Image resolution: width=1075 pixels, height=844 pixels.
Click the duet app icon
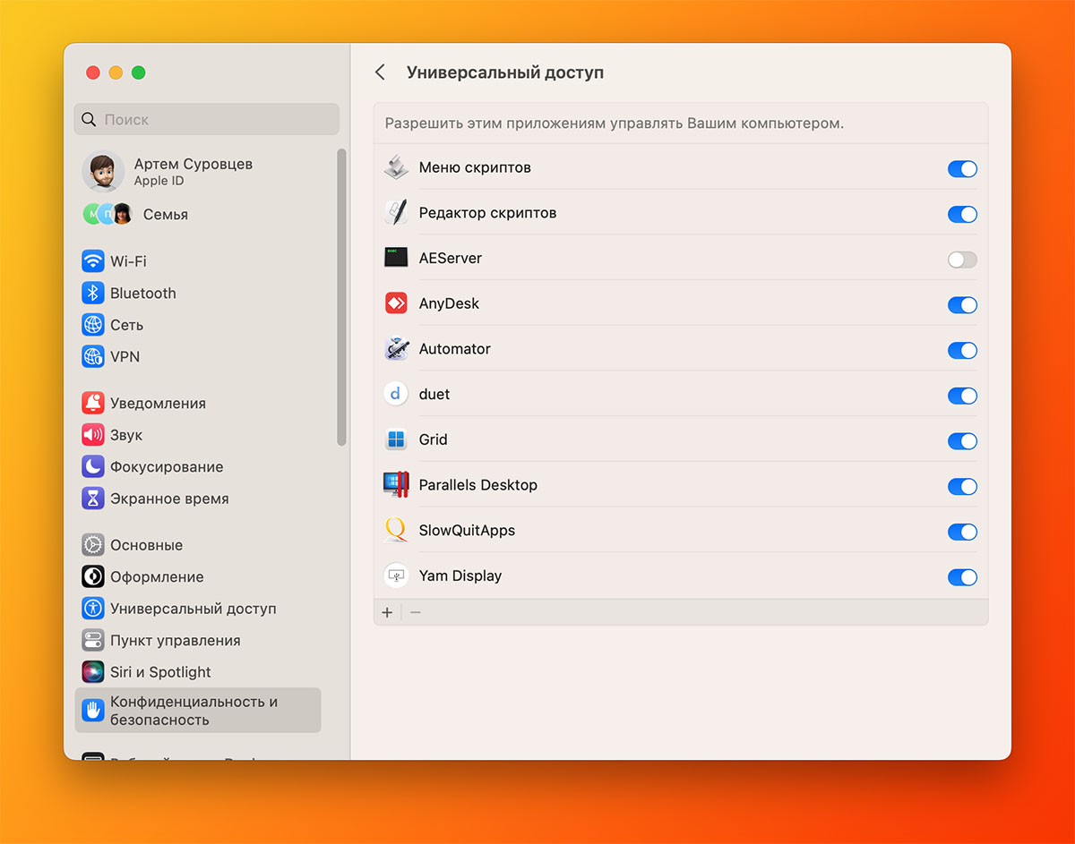point(396,394)
